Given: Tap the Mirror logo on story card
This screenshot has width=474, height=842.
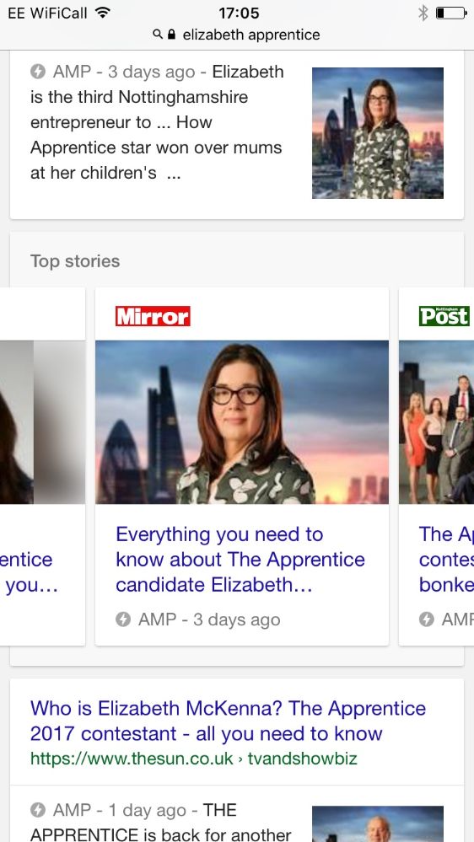Looking at the screenshot, I should pos(153,316).
